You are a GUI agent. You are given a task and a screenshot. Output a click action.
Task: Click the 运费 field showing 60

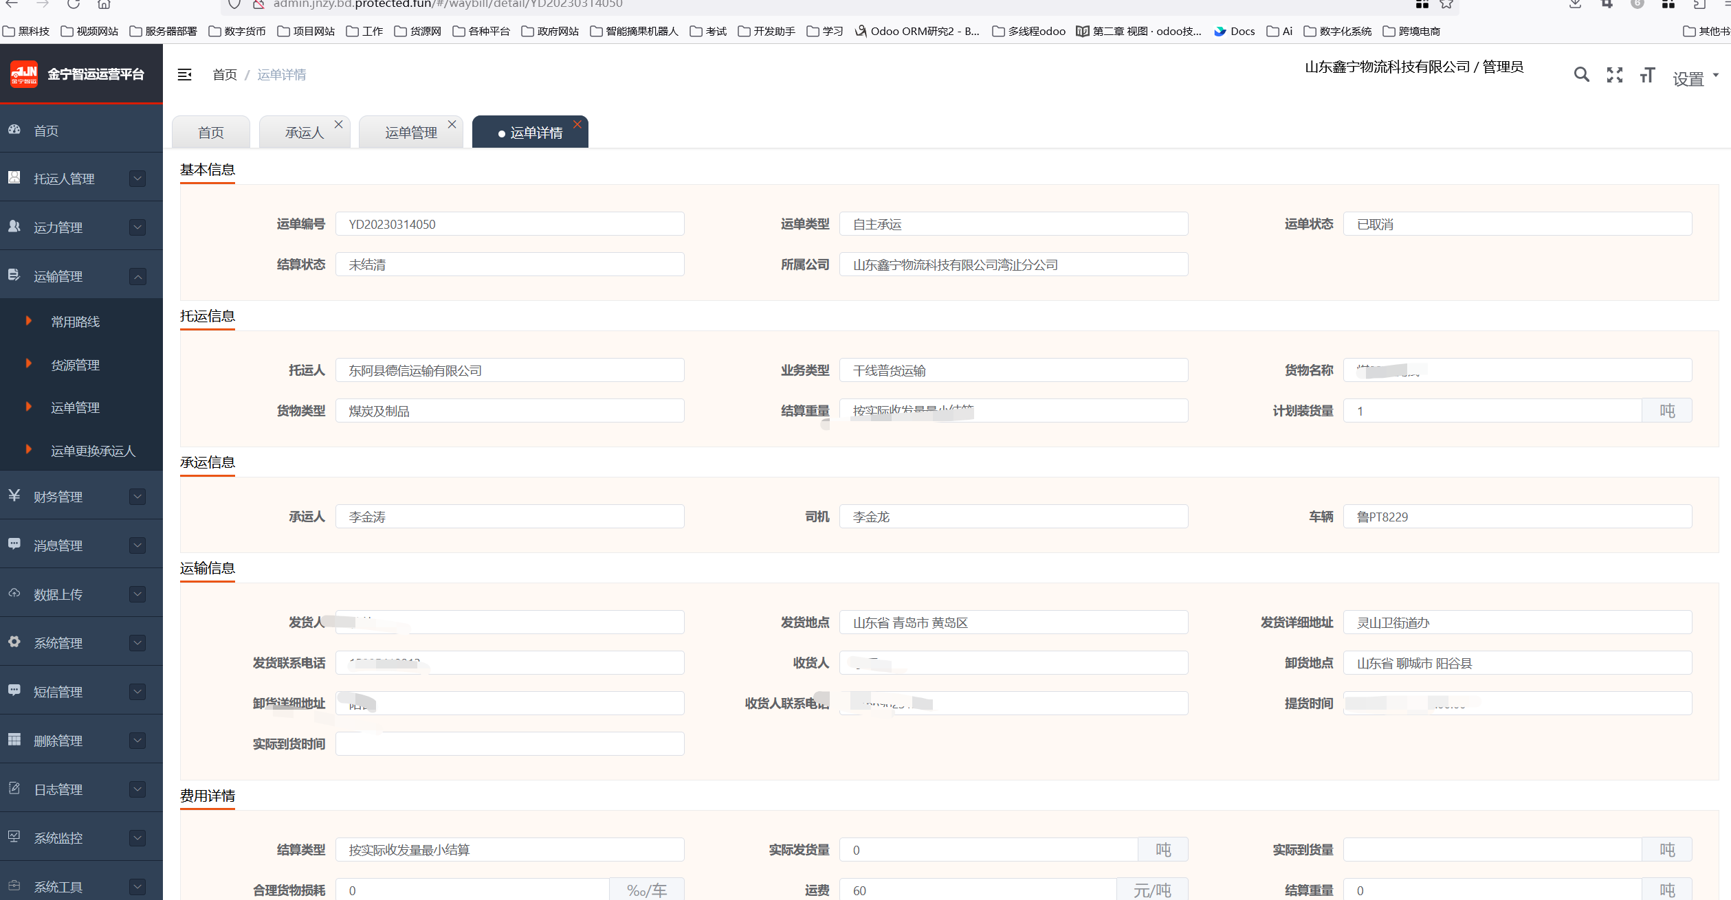point(978,890)
